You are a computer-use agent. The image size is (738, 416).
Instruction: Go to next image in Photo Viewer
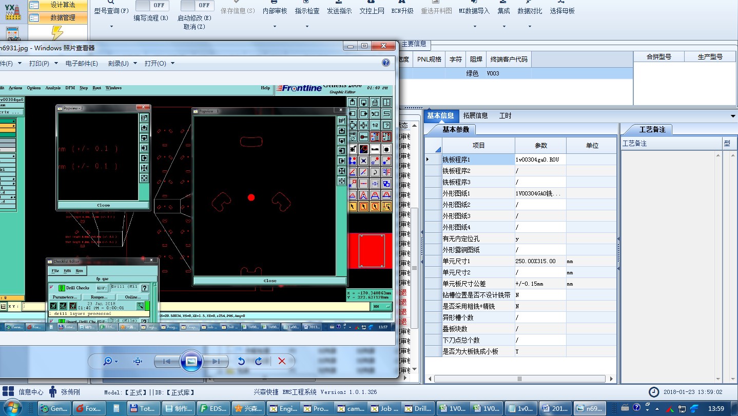click(x=216, y=361)
